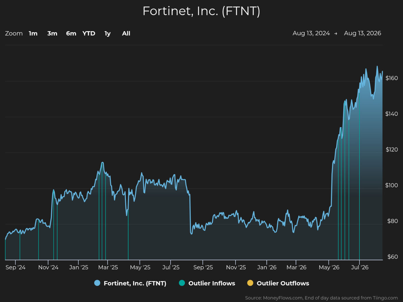Screen dimensions: 403x302
Task: Edit end date Aug 13, 2026
Action: coord(362,33)
